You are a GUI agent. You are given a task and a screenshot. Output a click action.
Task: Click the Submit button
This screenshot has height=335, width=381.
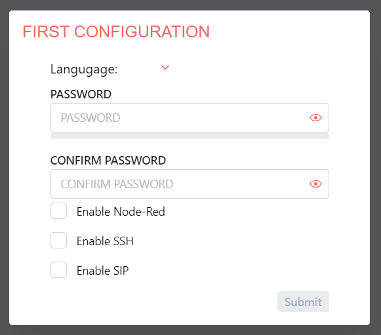pos(303,302)
